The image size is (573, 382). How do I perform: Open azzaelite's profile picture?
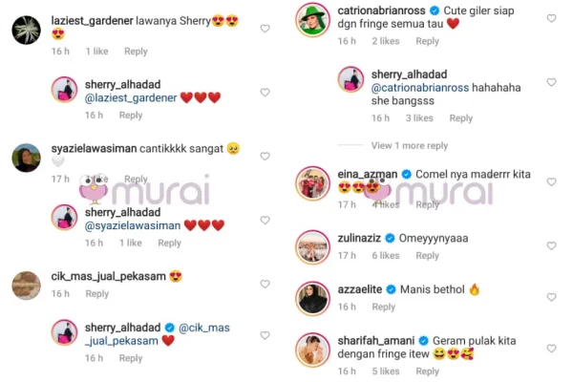[x=312, y=298]
